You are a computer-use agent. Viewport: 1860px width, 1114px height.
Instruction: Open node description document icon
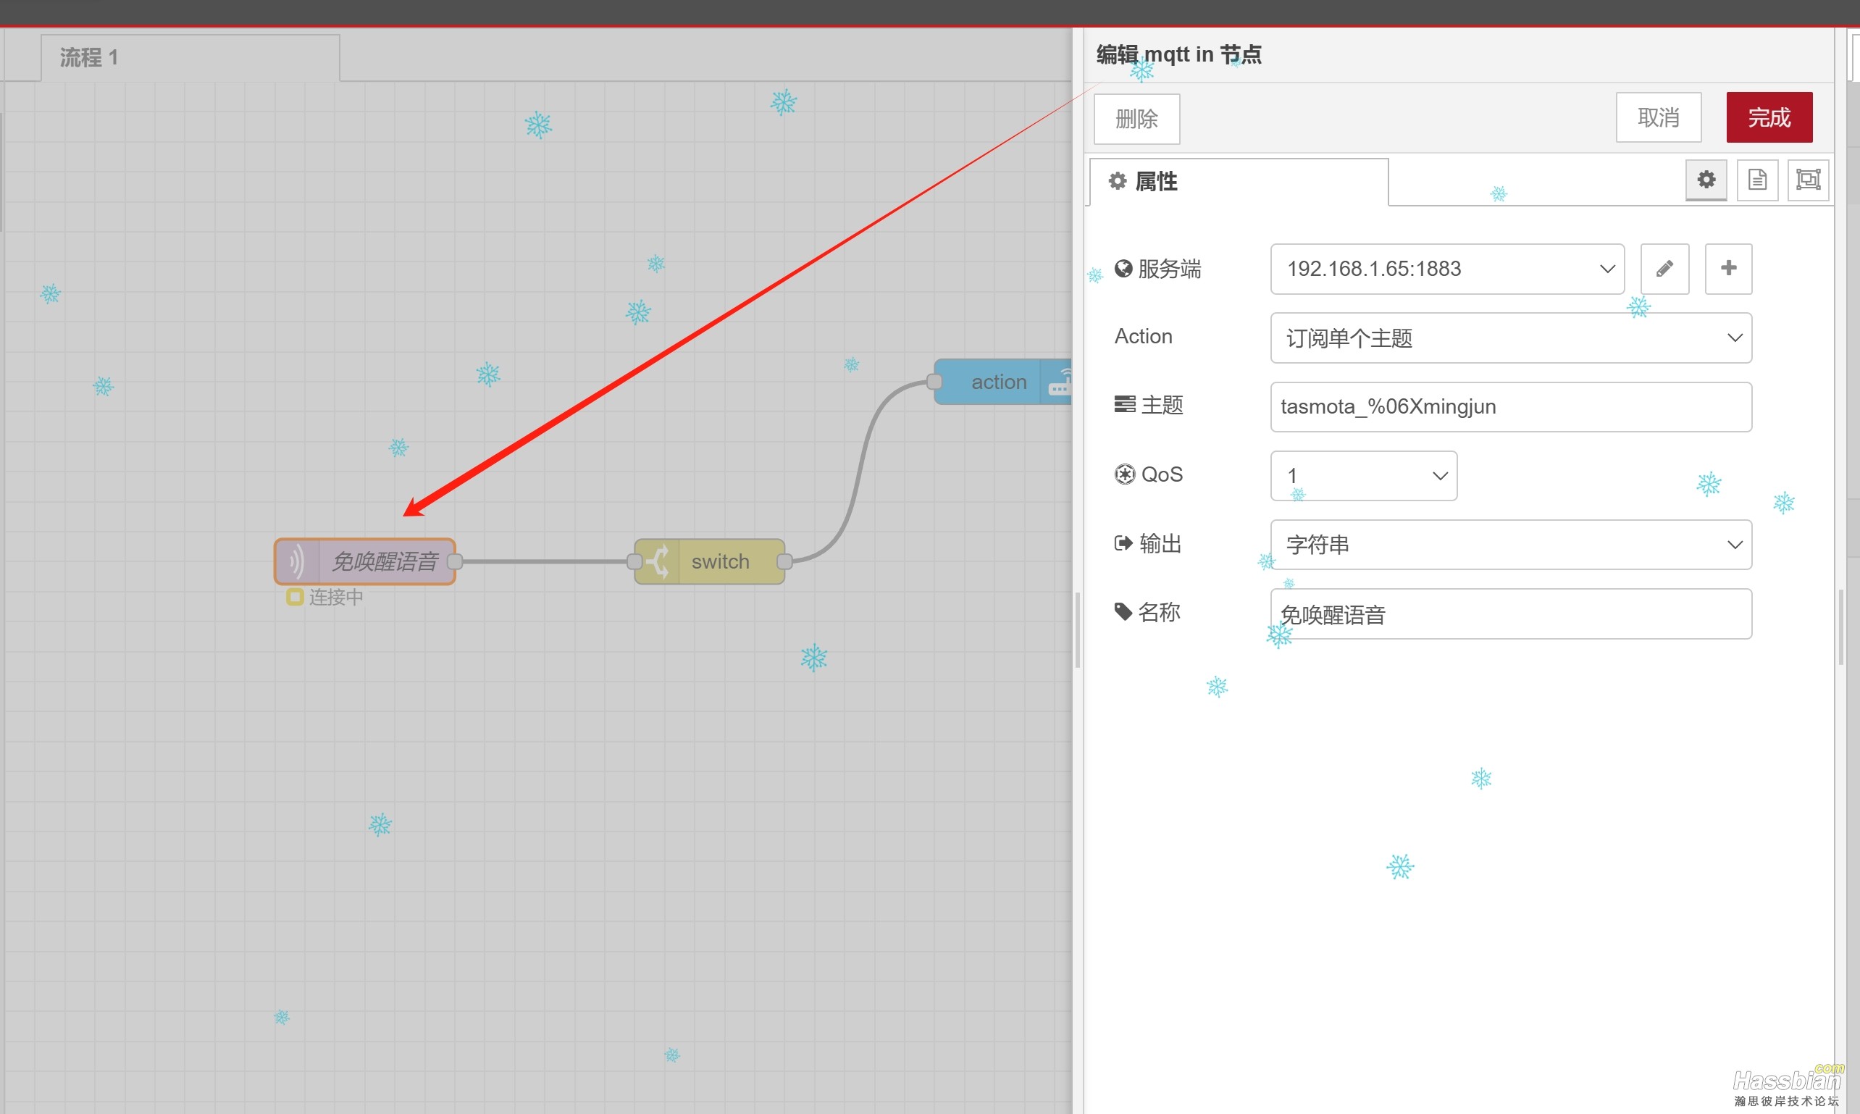click(x=1756, y=180)
